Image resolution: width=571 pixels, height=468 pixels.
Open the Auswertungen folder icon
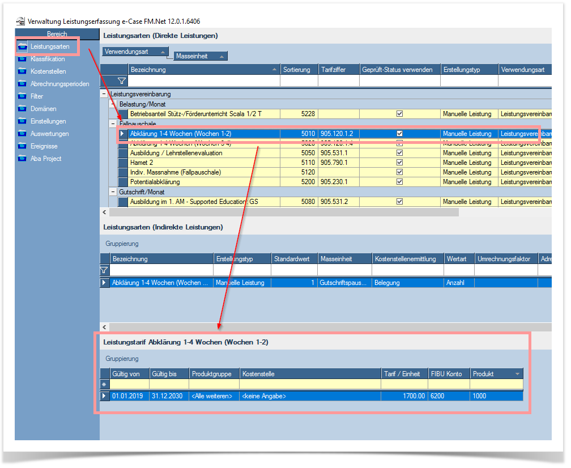22,134
